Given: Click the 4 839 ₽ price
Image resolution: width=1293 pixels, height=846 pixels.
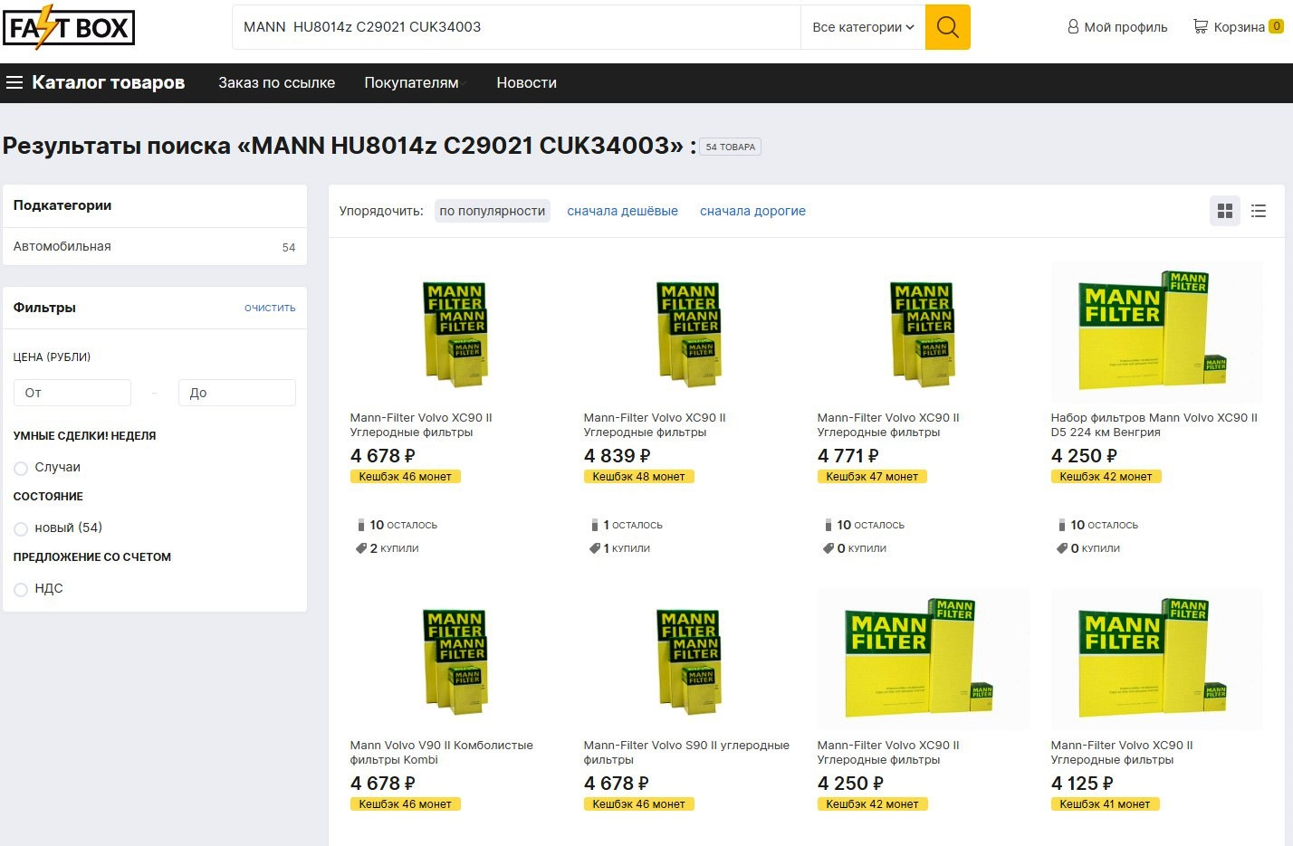Looking at the screenshot, I should pos(618,456).
